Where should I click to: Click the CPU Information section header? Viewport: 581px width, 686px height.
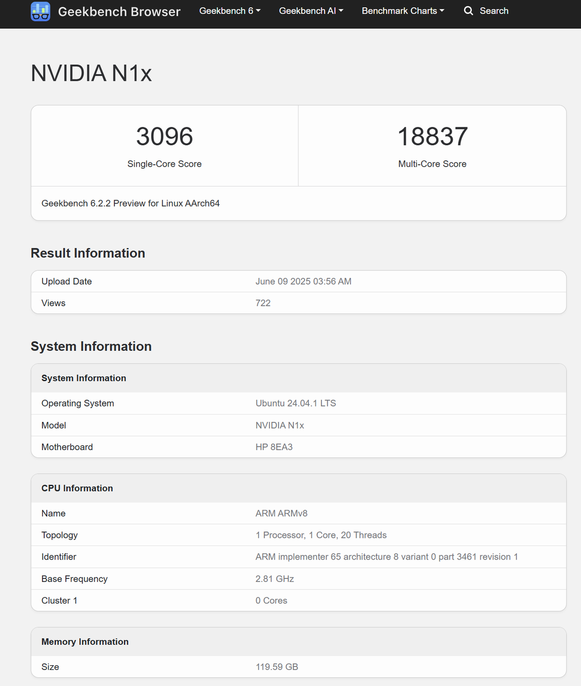(77, 488)
